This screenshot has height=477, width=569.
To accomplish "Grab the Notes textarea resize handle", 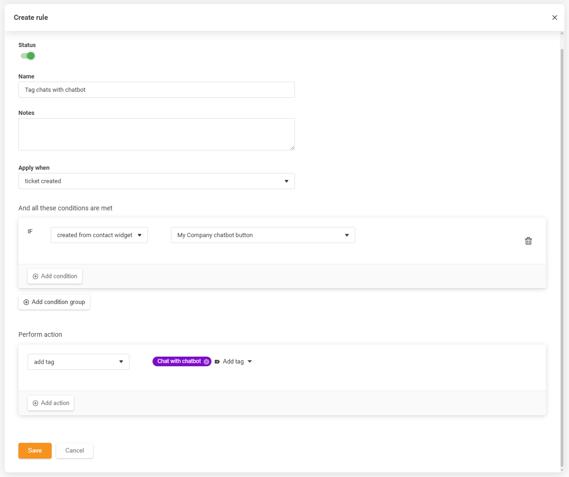I will pyautogui.click(x=292, y=148).
